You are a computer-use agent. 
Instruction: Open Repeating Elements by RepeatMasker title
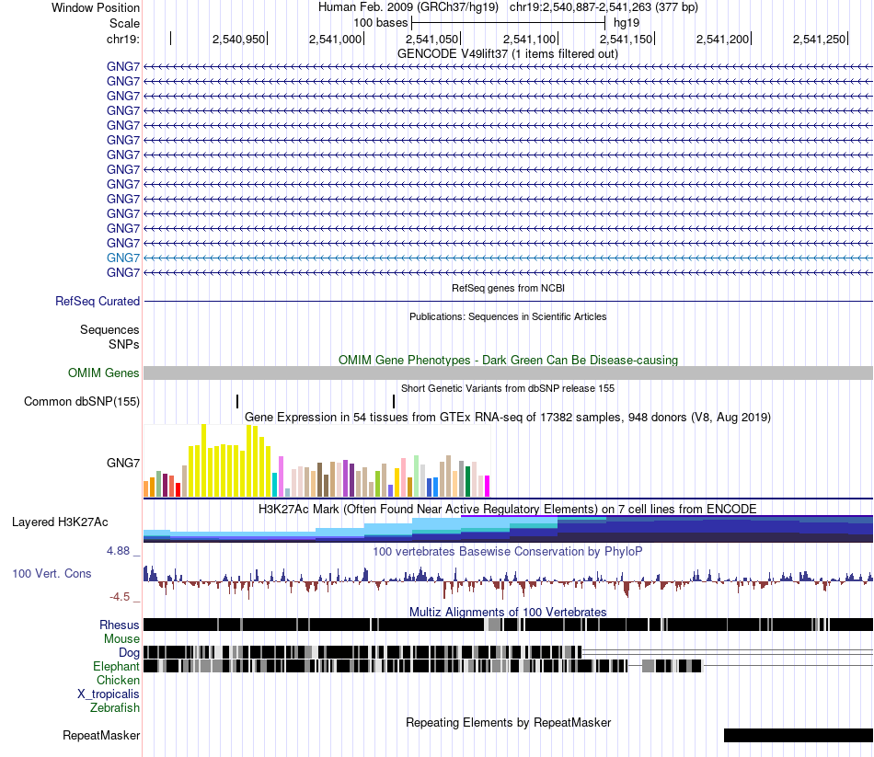coord(508,722)
